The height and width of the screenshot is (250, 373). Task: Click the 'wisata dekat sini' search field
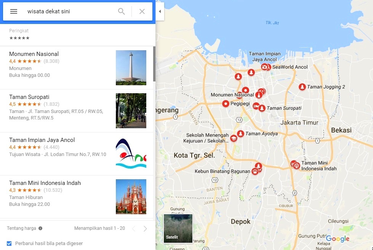pos(69,11)
